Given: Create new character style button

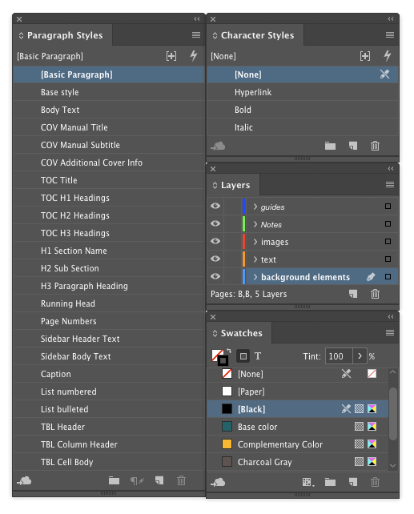Looking at the screenshot, I should [x=353, y=146].
